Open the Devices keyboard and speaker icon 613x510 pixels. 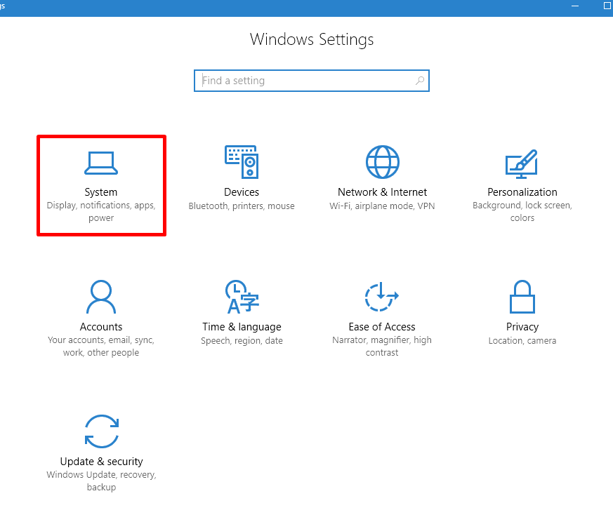point(242,161)
